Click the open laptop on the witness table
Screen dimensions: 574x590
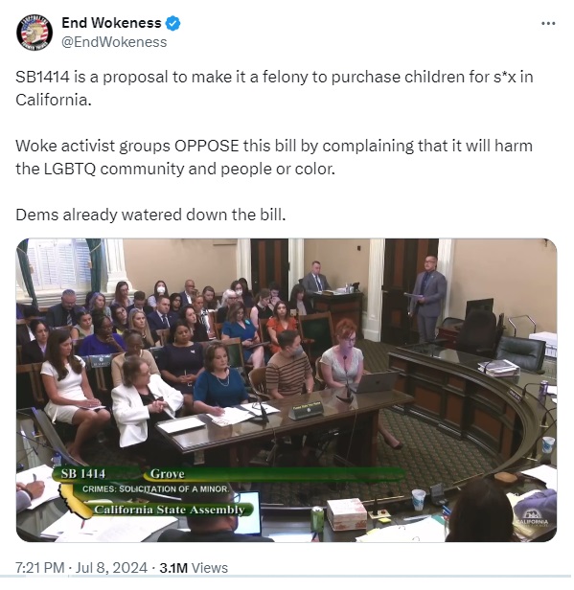(x=377, y=381)
